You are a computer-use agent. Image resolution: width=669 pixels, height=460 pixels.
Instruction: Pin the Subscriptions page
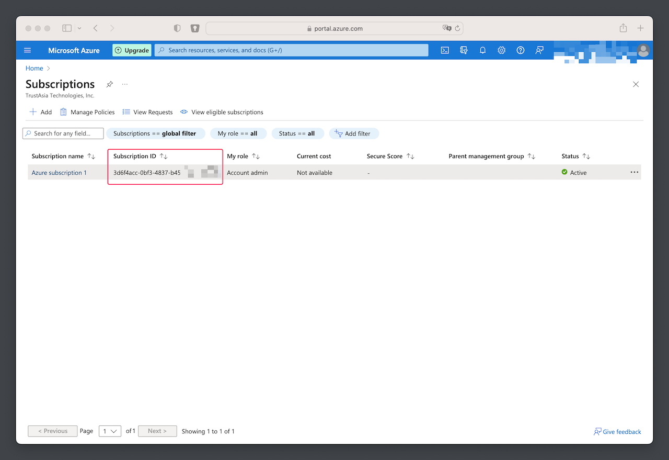(109, 84)
